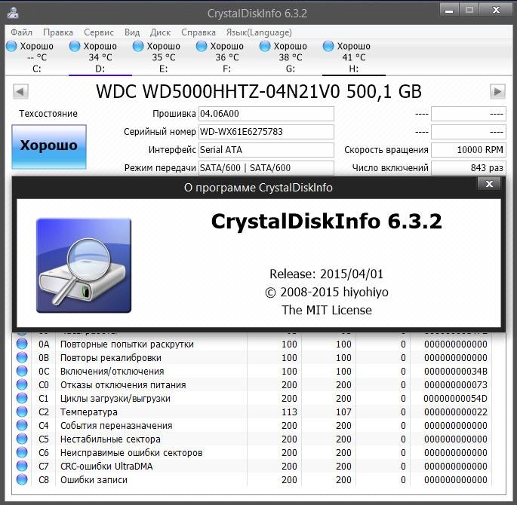
Task: Click the Прошивка field 04.06A00
Action: 266,114
